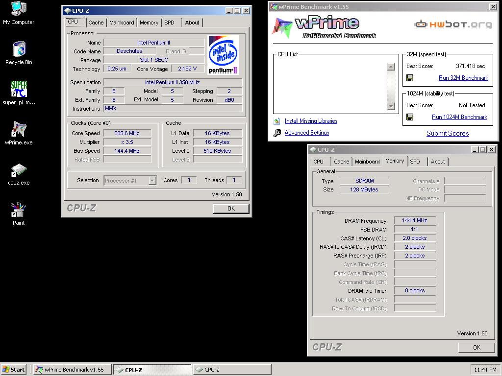
Task: Click the 11:41 PM taskbar clock
Action: tap(485, 370)
